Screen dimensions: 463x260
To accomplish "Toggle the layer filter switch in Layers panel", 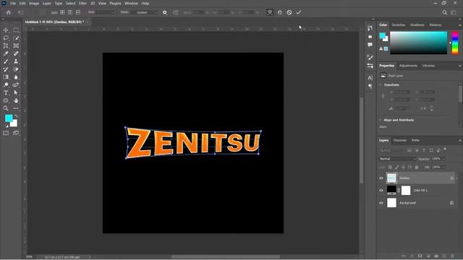I will [x=445, y=149].
